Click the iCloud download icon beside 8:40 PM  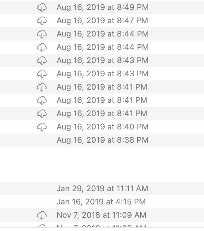(x=42, y=127)
